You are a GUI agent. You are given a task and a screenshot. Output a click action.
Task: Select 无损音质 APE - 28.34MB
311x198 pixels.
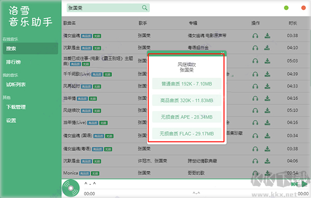point(187,117)
